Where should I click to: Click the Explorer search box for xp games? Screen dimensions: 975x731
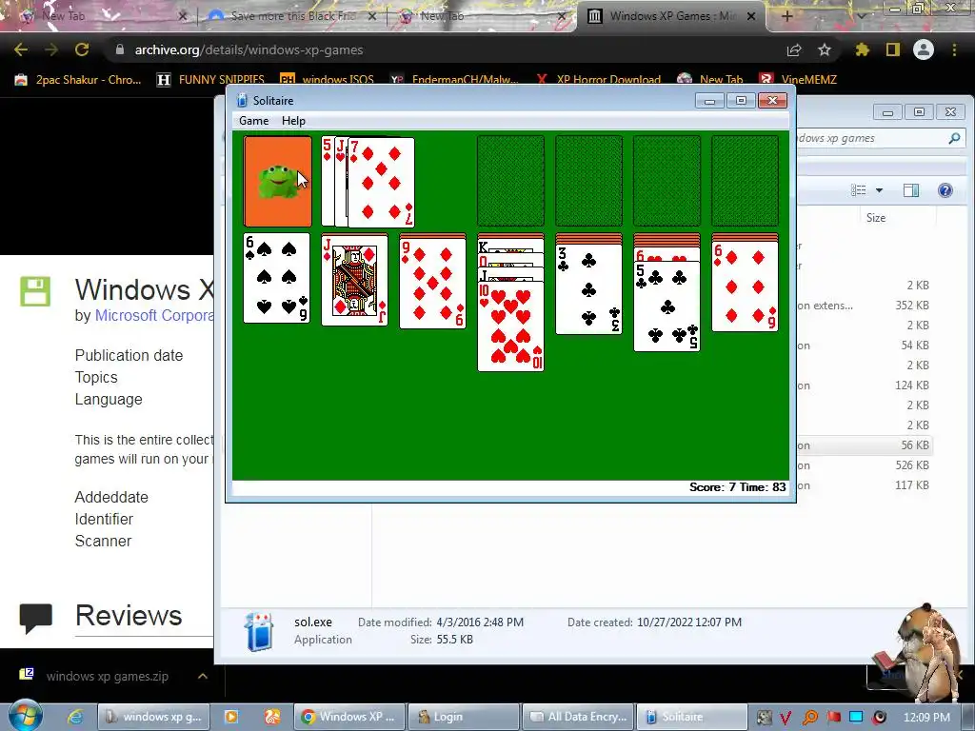pyautogui.click(x=870, y=138)
